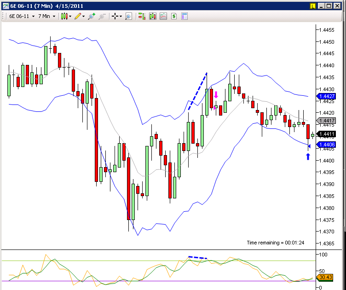
Task: Expand the cursor type dropdown arrow
Action: tap(121, 16)
